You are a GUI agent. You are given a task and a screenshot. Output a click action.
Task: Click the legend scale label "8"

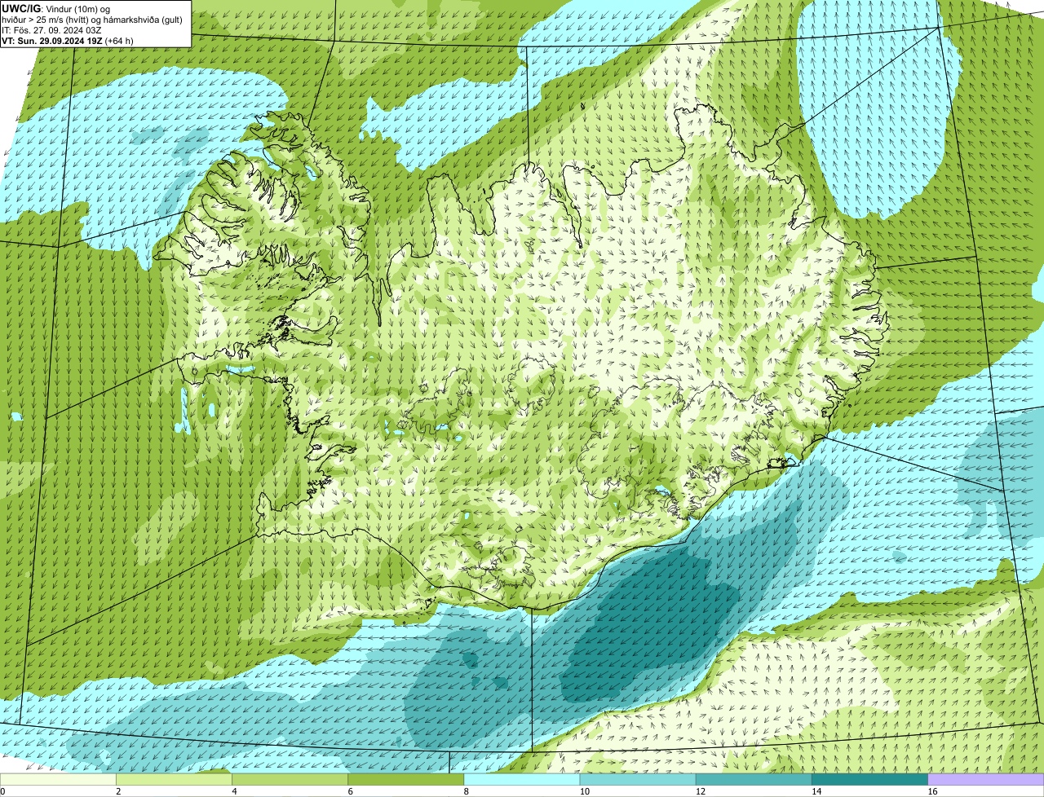466,791
